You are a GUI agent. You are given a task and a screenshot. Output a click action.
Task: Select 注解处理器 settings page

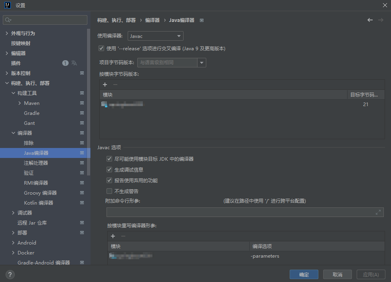[36, 163]
